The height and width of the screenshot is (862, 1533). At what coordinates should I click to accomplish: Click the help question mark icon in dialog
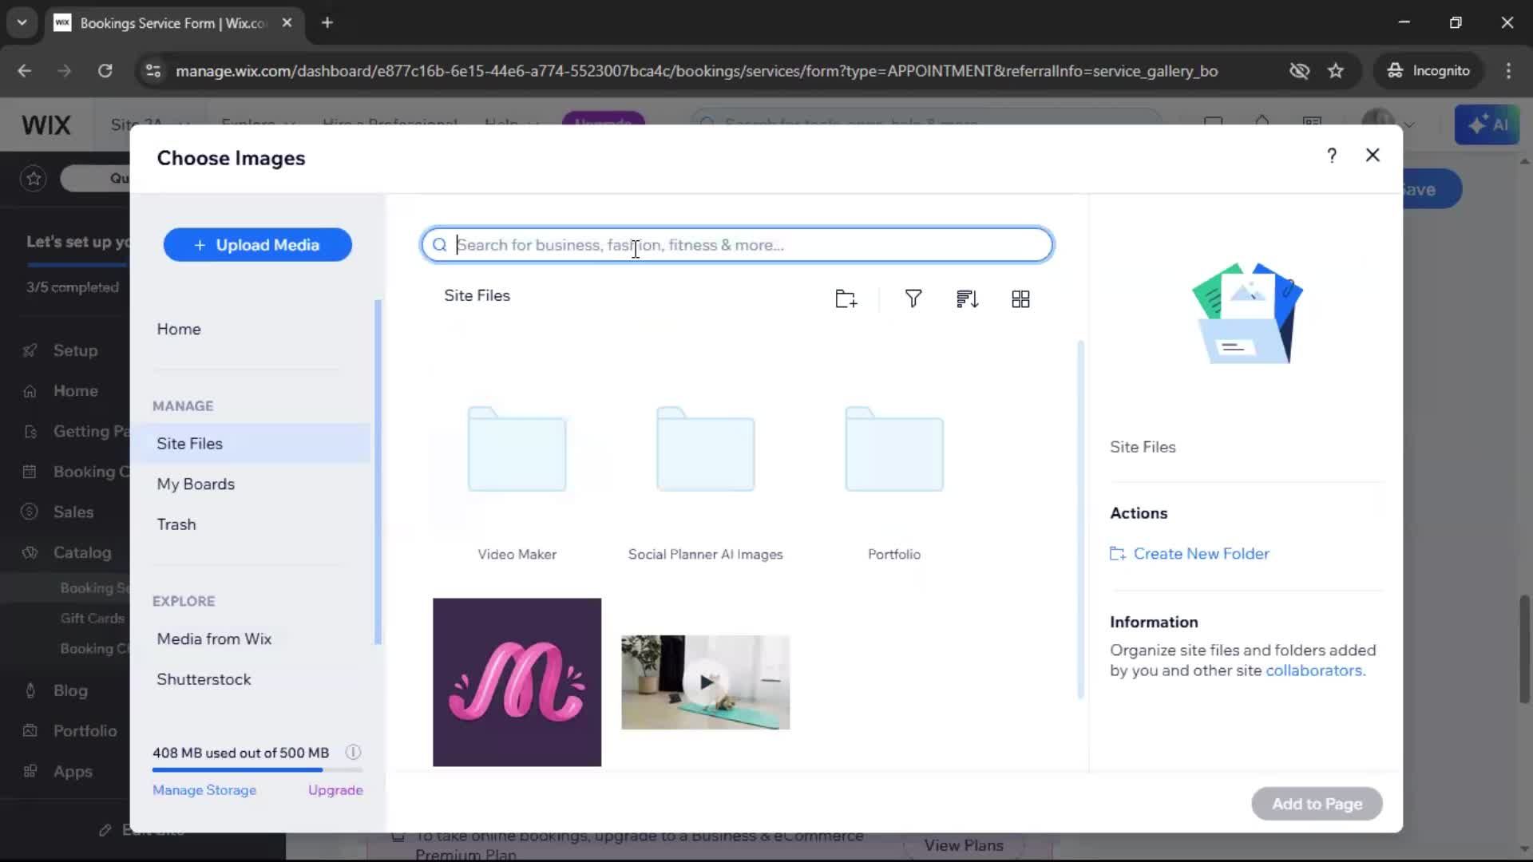1331,156
